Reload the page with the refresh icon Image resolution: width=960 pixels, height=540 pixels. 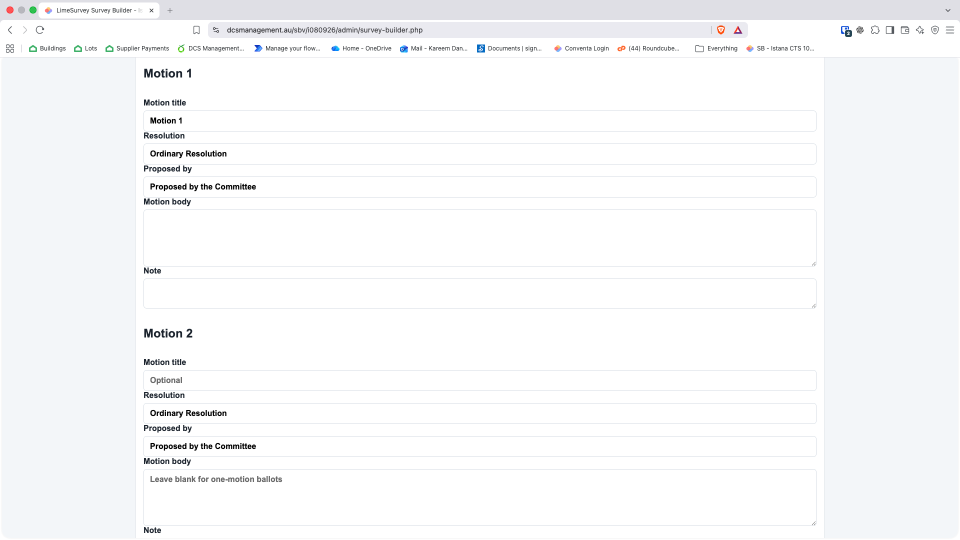[x=40, y=30]
